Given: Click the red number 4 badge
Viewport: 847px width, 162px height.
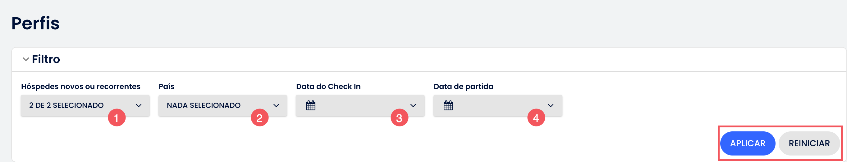Looking at the screenshot, I should click(x=536, y=118).
